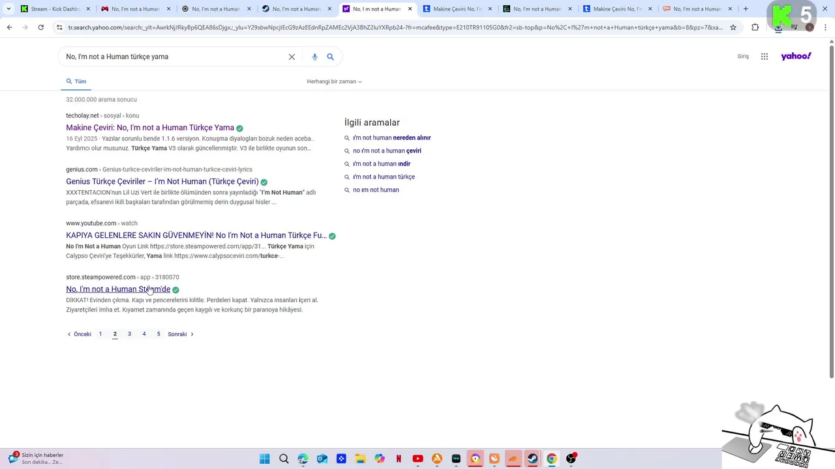Image resolution: width=835 pixels, height=469 pixels.
Task: Go to results page 4
Action: [x=144, y=334]
